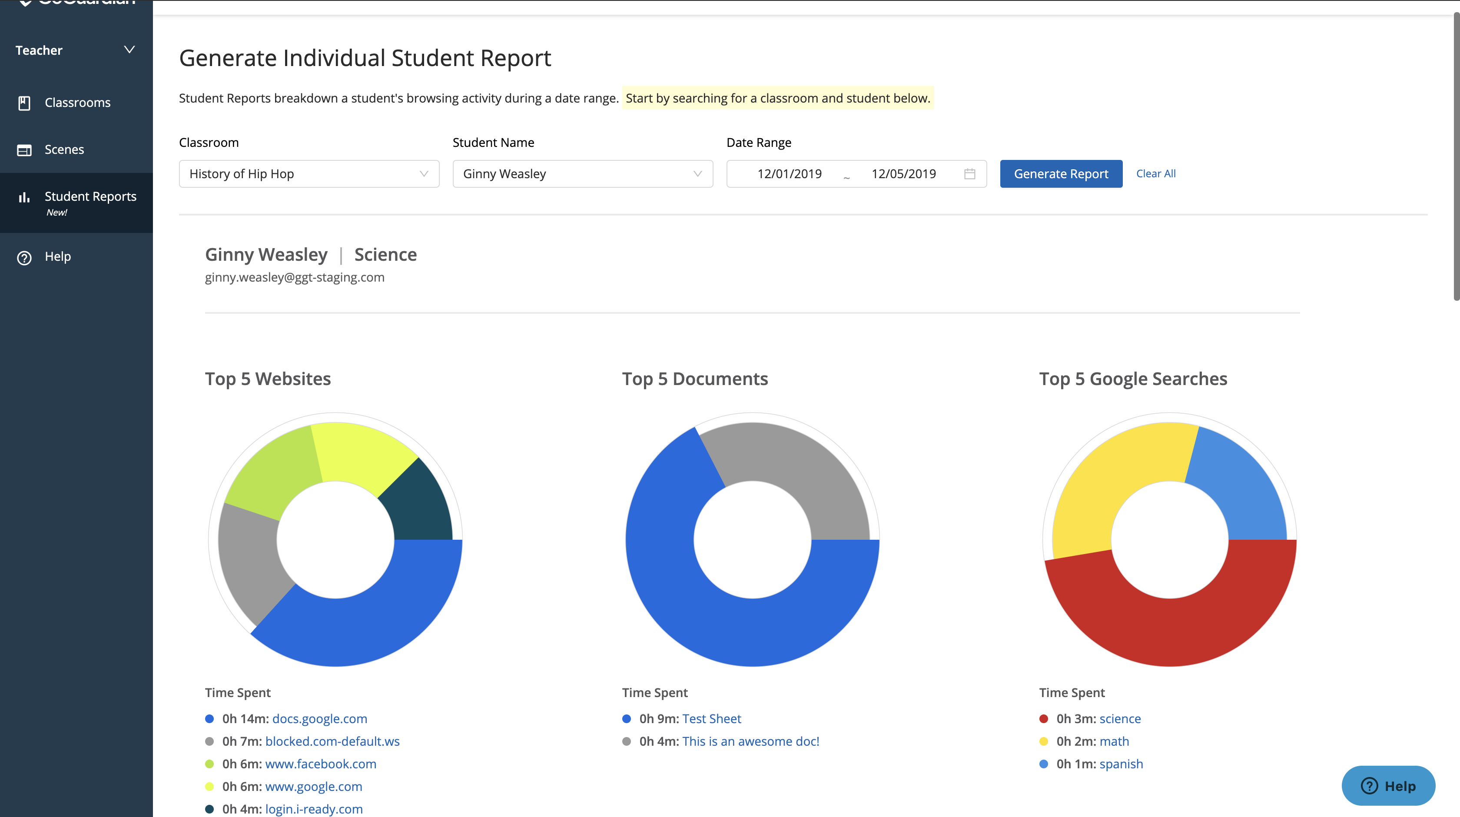Click the start date 12/01/2019 field
The height and width of the screenshot is (817, 1460).
coord(789,174)
